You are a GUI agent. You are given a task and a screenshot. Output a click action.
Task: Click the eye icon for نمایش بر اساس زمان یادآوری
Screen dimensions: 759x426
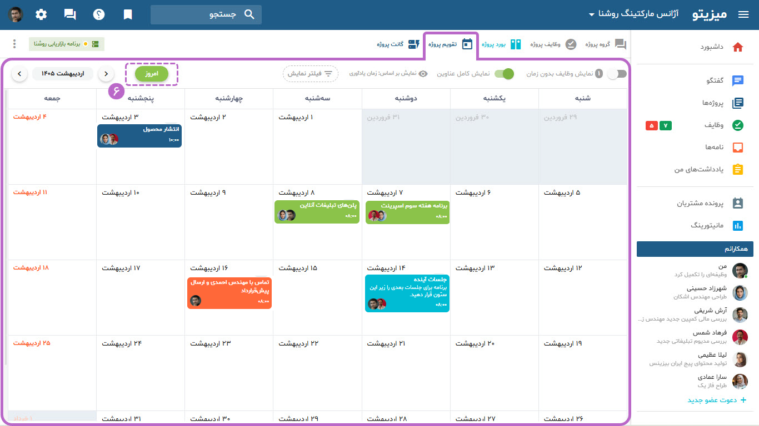pos(423,74)
